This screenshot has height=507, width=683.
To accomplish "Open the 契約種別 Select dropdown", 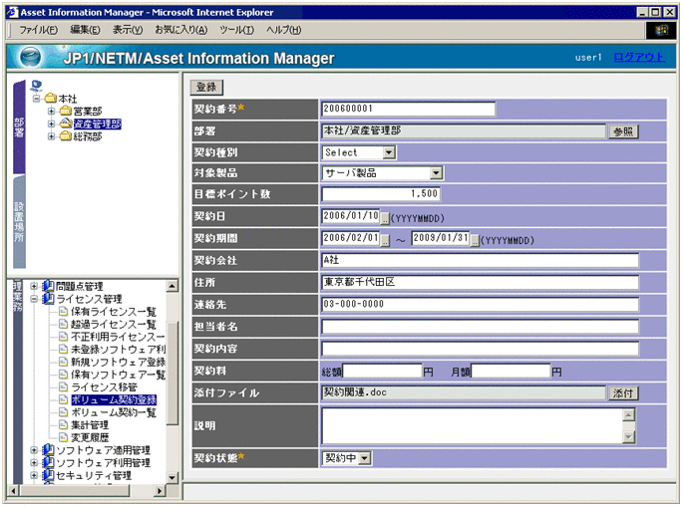I will 388,152.
